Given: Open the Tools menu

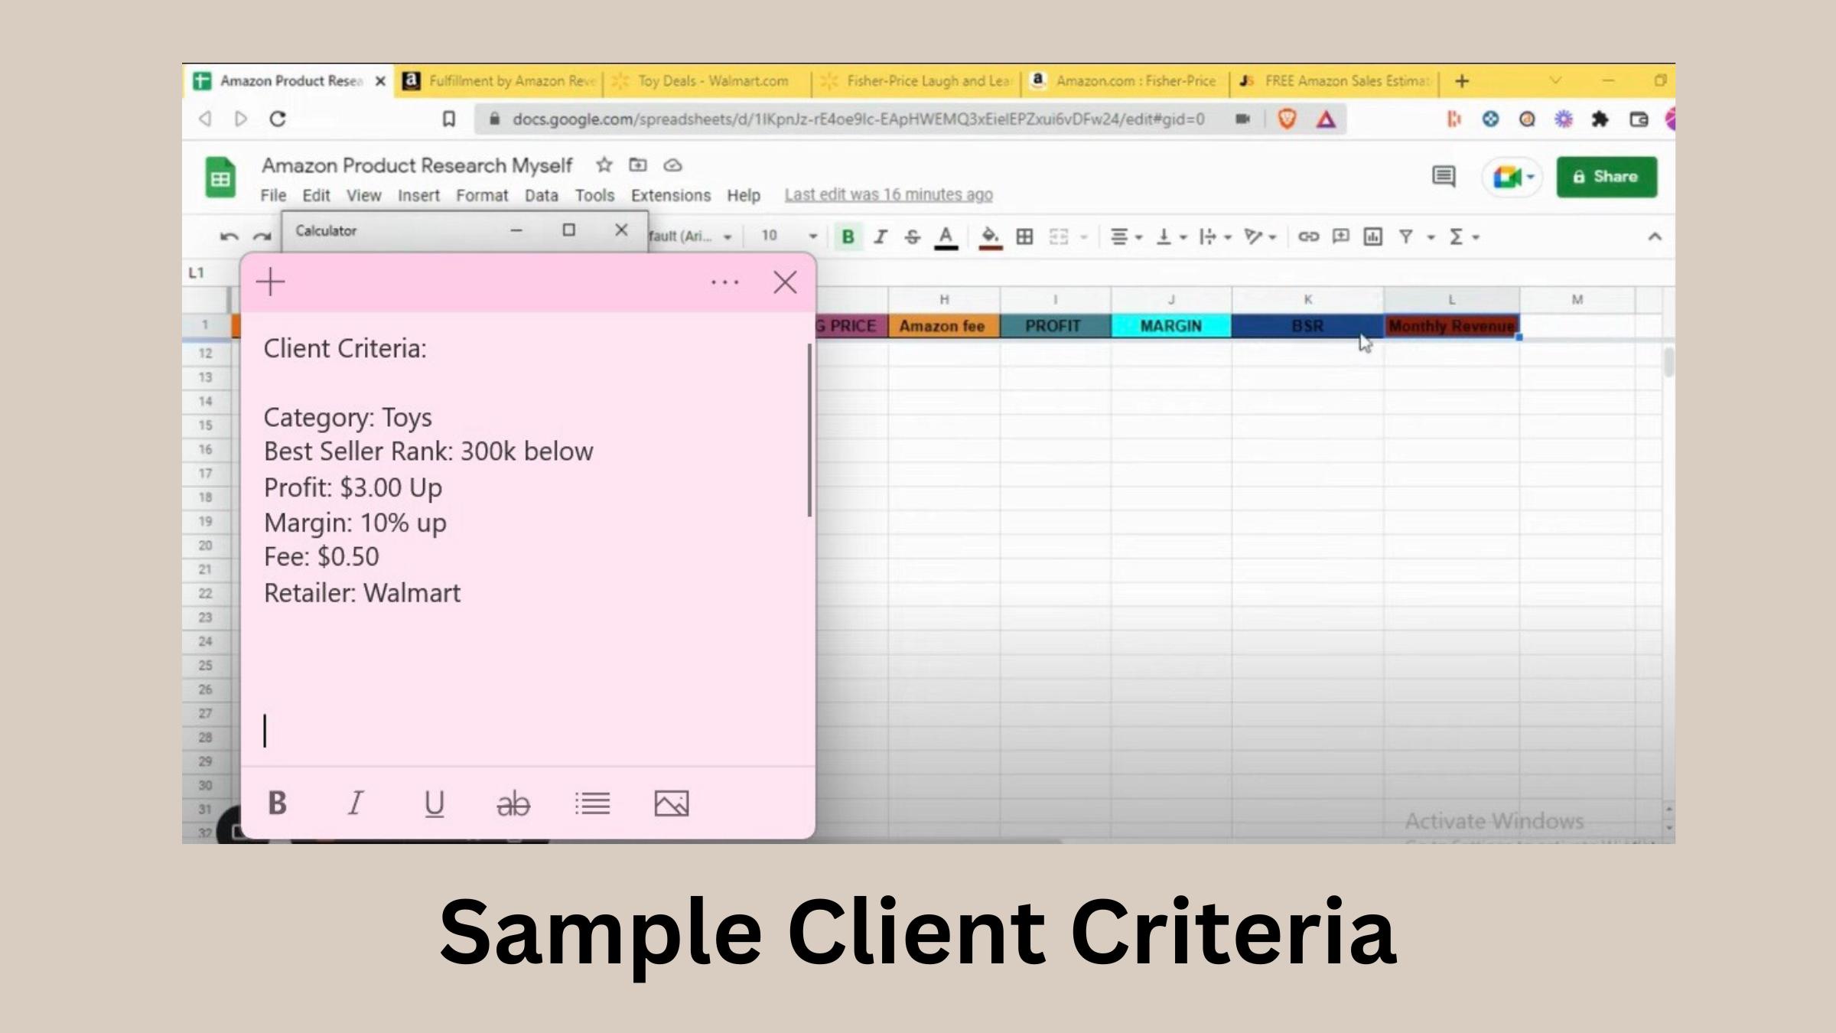Looking at the screenshot, I should point(594,195).
